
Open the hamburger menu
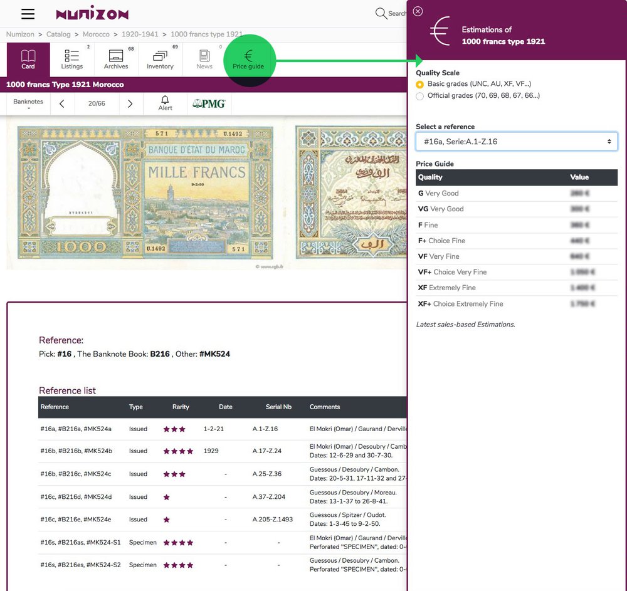(x=28, y=14)
